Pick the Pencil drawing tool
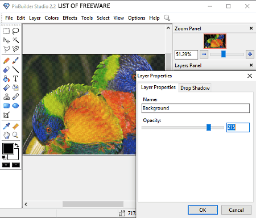The height and width of the screenshot is (218, 256). pos(6,61)
